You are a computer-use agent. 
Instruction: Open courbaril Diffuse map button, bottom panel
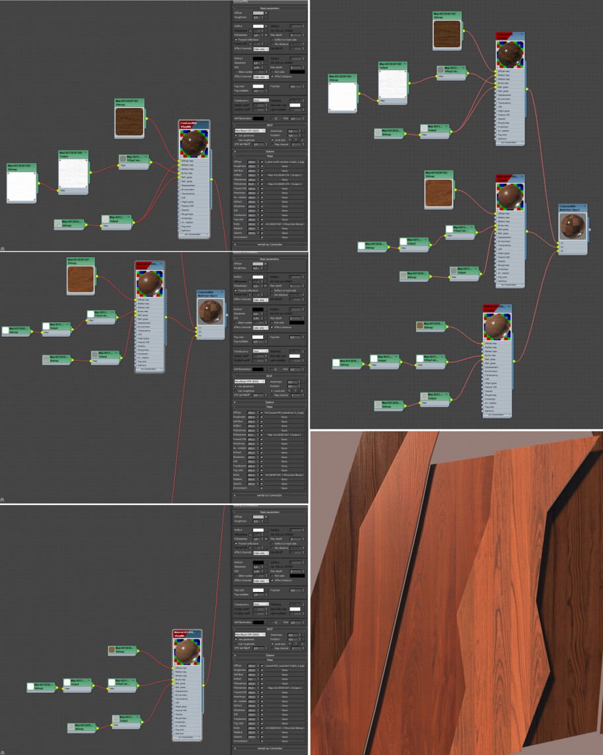(284, 666)
